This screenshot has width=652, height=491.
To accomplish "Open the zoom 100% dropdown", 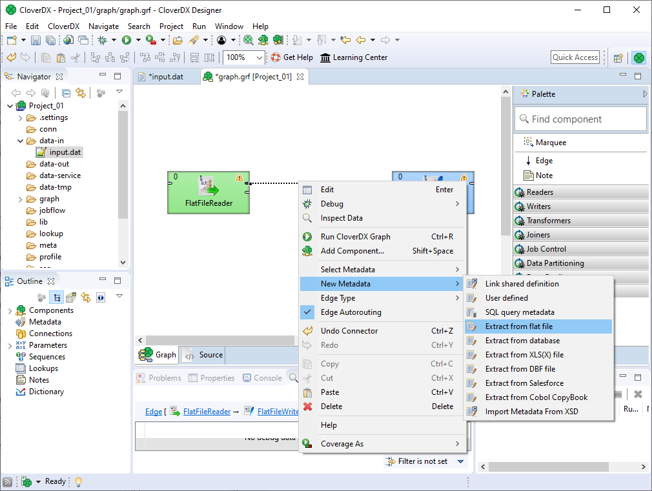I will [260, 57].
